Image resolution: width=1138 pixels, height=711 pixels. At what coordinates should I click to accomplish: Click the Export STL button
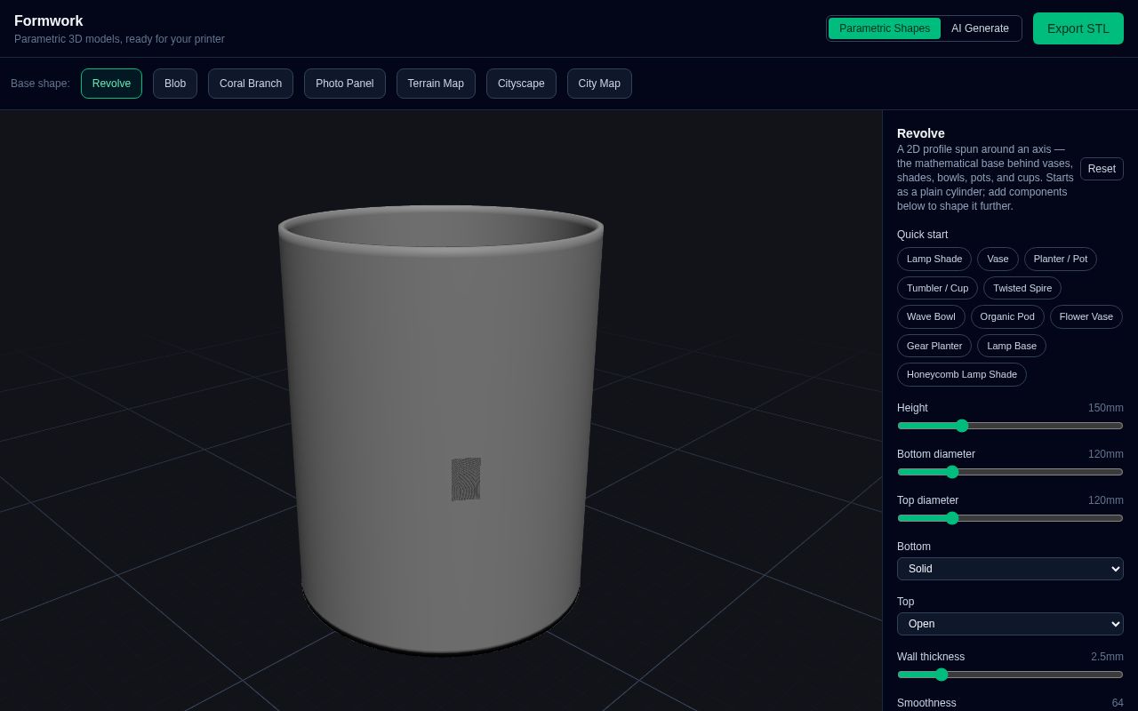coord(1078,28)
